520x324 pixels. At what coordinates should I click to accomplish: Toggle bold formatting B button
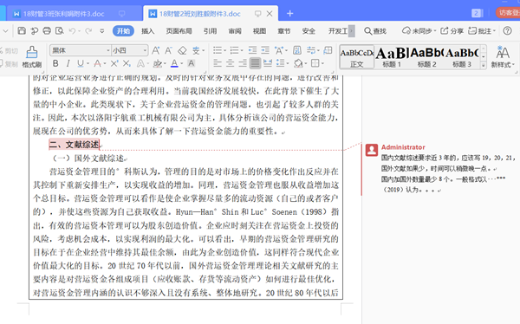[55, 63]
